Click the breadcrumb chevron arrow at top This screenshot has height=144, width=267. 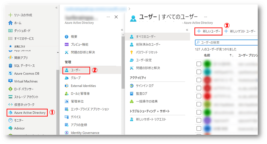129,9
